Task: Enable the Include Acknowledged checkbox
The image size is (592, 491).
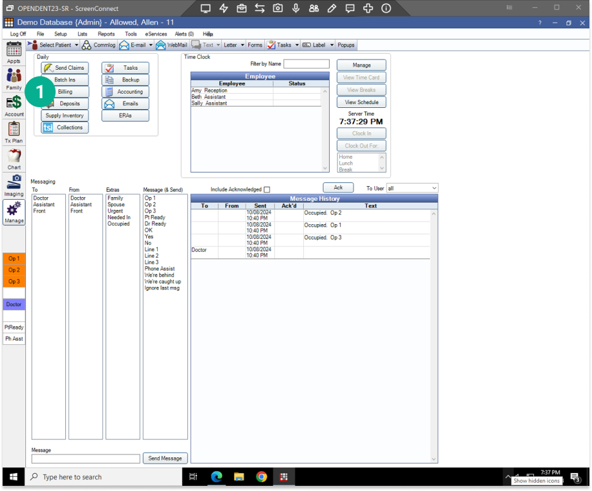Action: coord(267,189)
